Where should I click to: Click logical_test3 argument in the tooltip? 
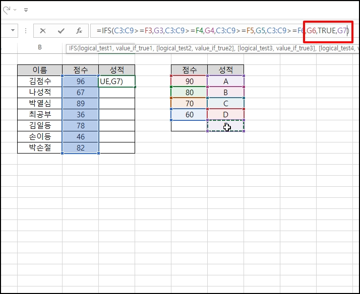[256, 48]
